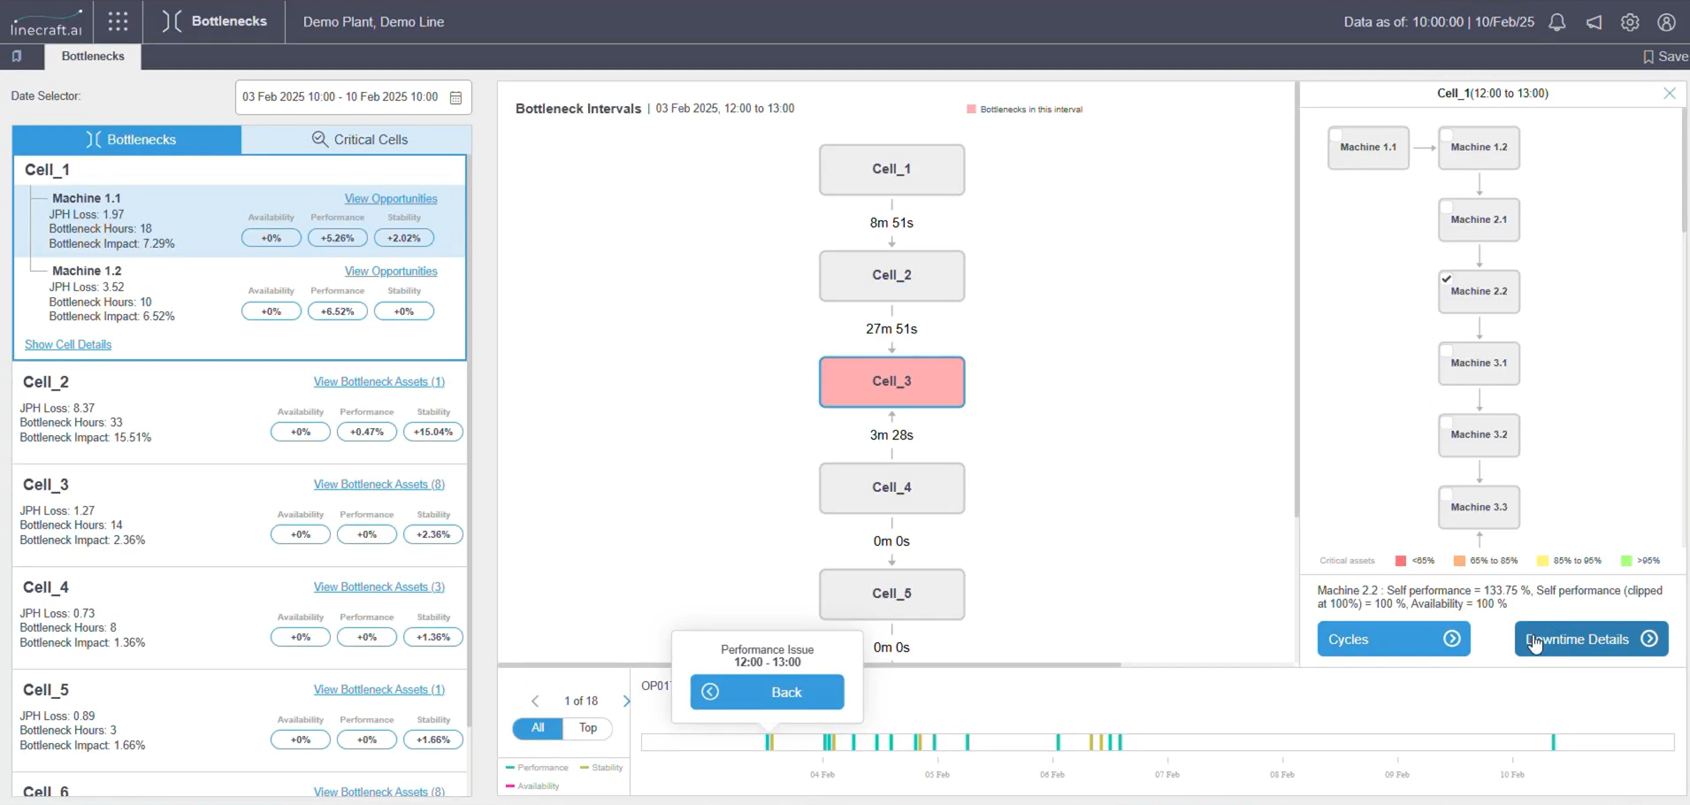Toggle Machine 1.2 checkbox in flow diagram

(1446, 136)
